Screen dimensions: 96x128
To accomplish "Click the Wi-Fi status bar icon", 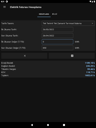I will coord(90,1).
